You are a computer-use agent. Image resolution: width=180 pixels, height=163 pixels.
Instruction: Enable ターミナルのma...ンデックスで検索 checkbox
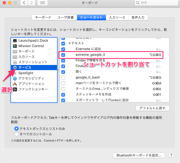pyautogui.click(x=63, y=89)
